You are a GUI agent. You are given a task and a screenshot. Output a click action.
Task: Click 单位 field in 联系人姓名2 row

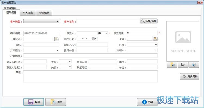point(142,67)
